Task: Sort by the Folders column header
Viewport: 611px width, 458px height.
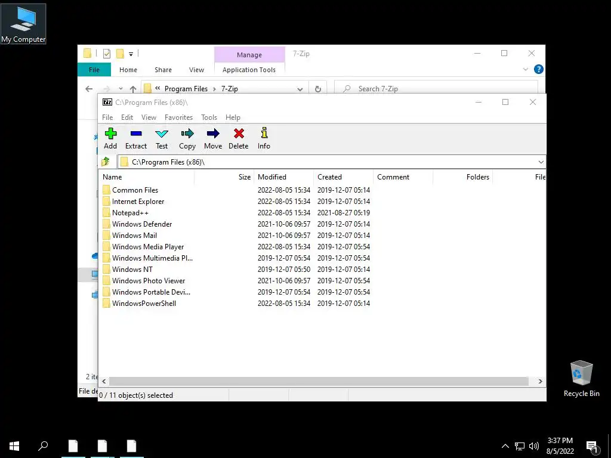Action: click(462, 177)
